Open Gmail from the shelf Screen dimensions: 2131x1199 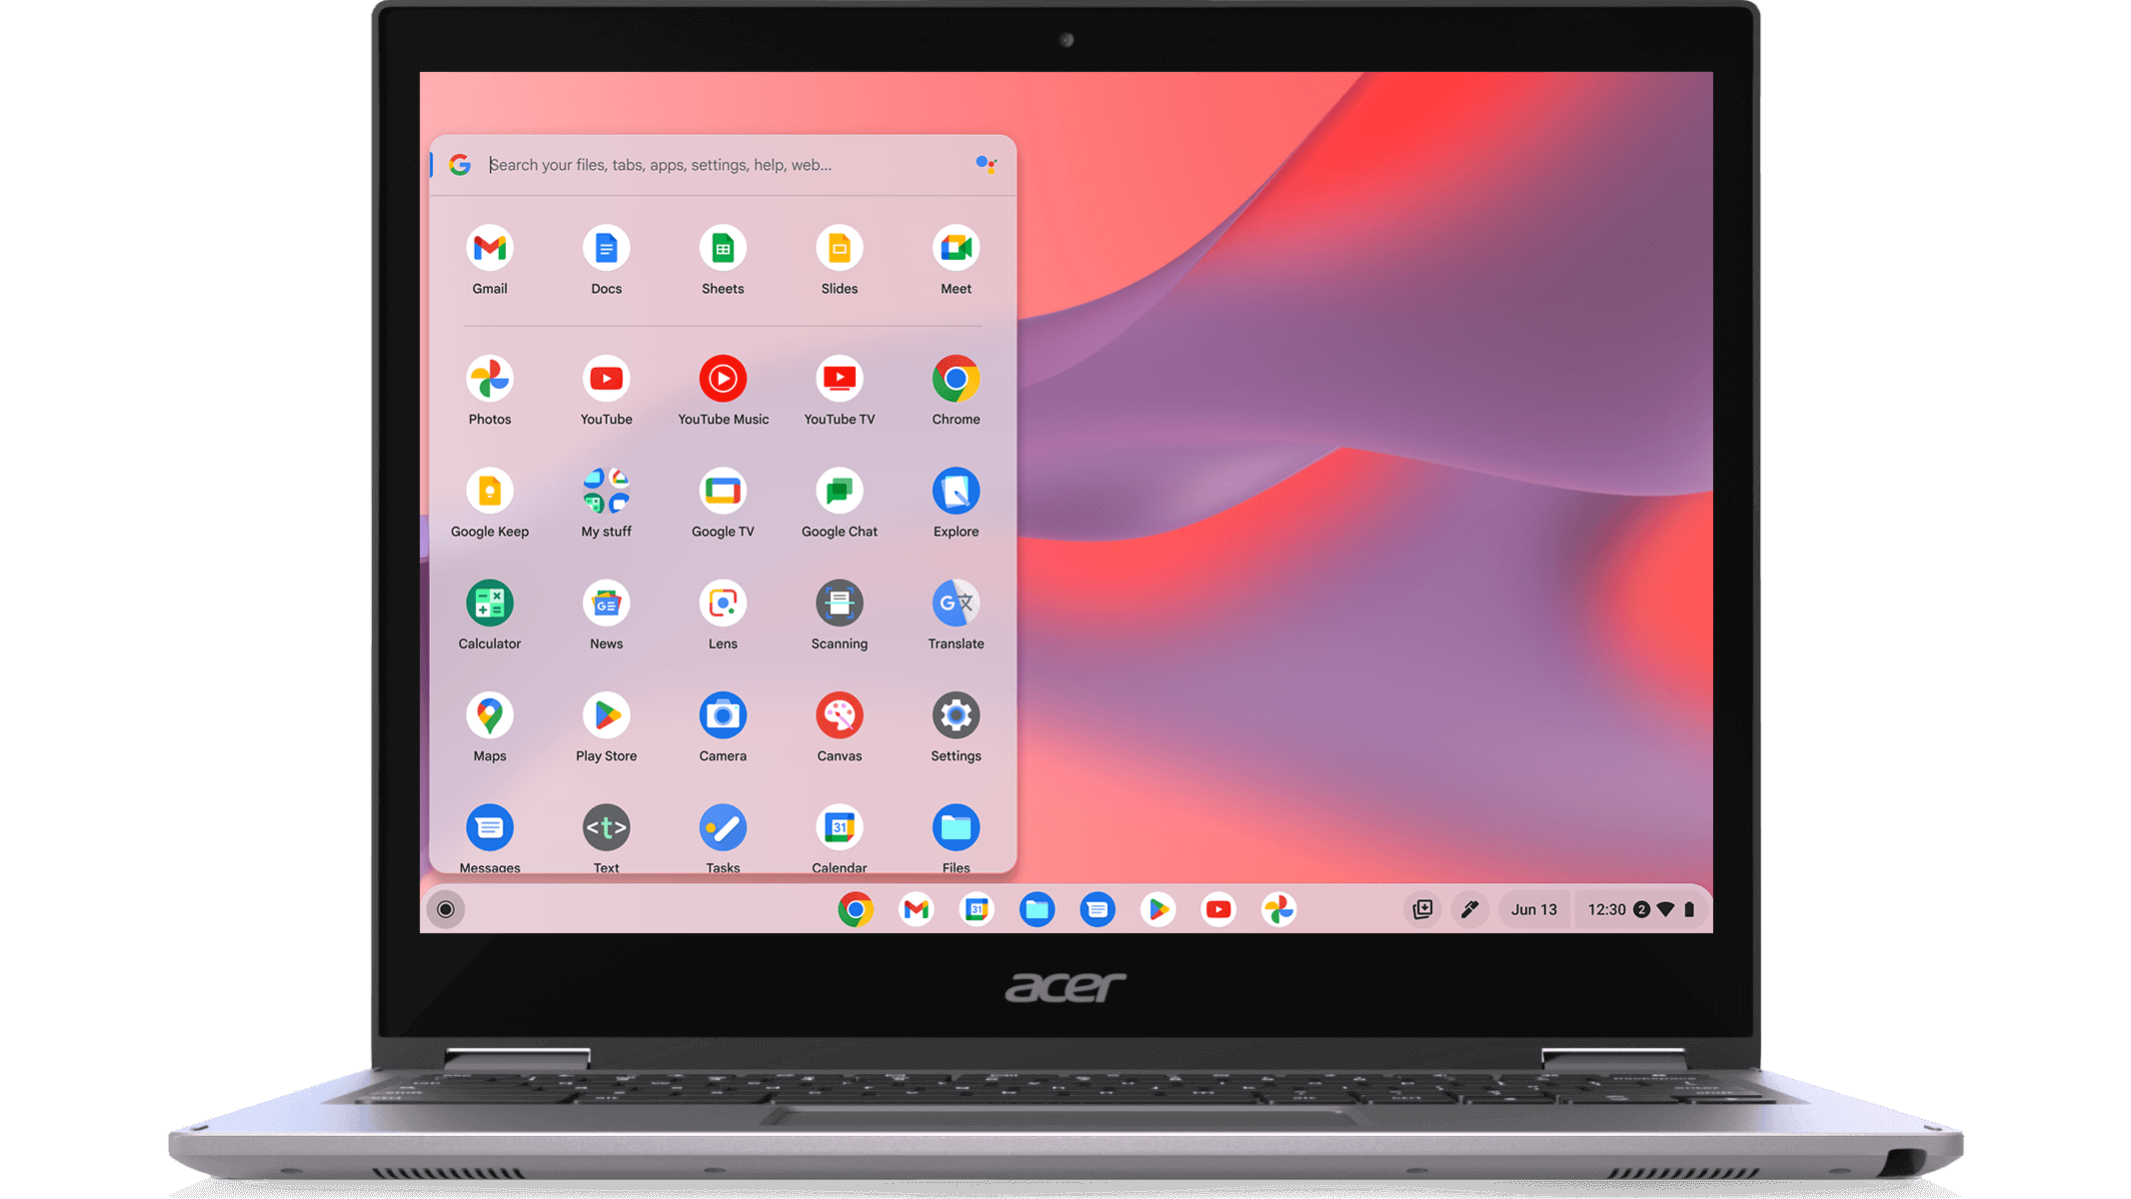click(916, 909)
